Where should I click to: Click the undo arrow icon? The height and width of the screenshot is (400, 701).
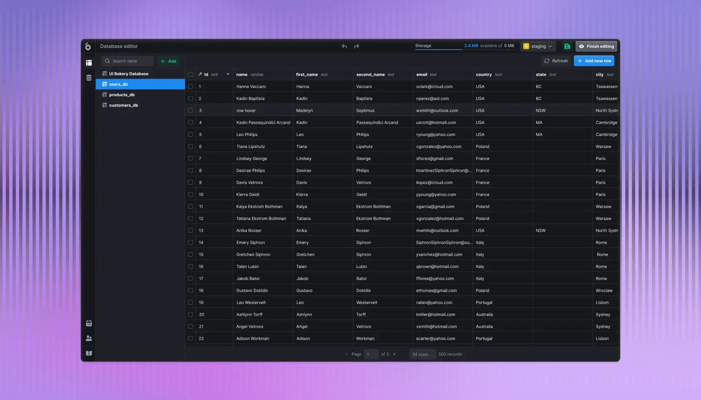pyautogui.click(x=344, y=46)
